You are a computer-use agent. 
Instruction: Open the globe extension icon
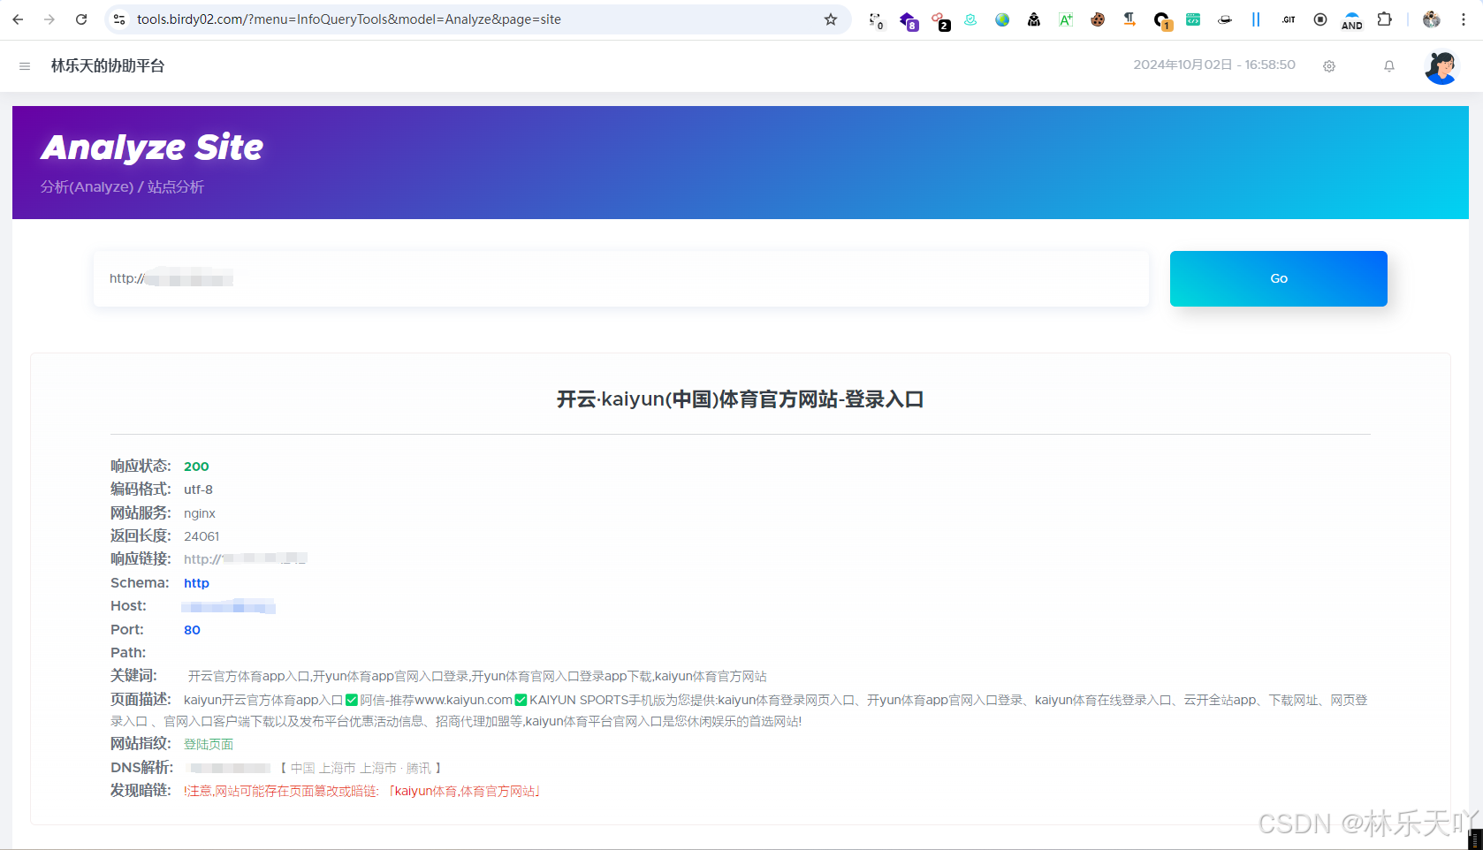[1002, 19]
